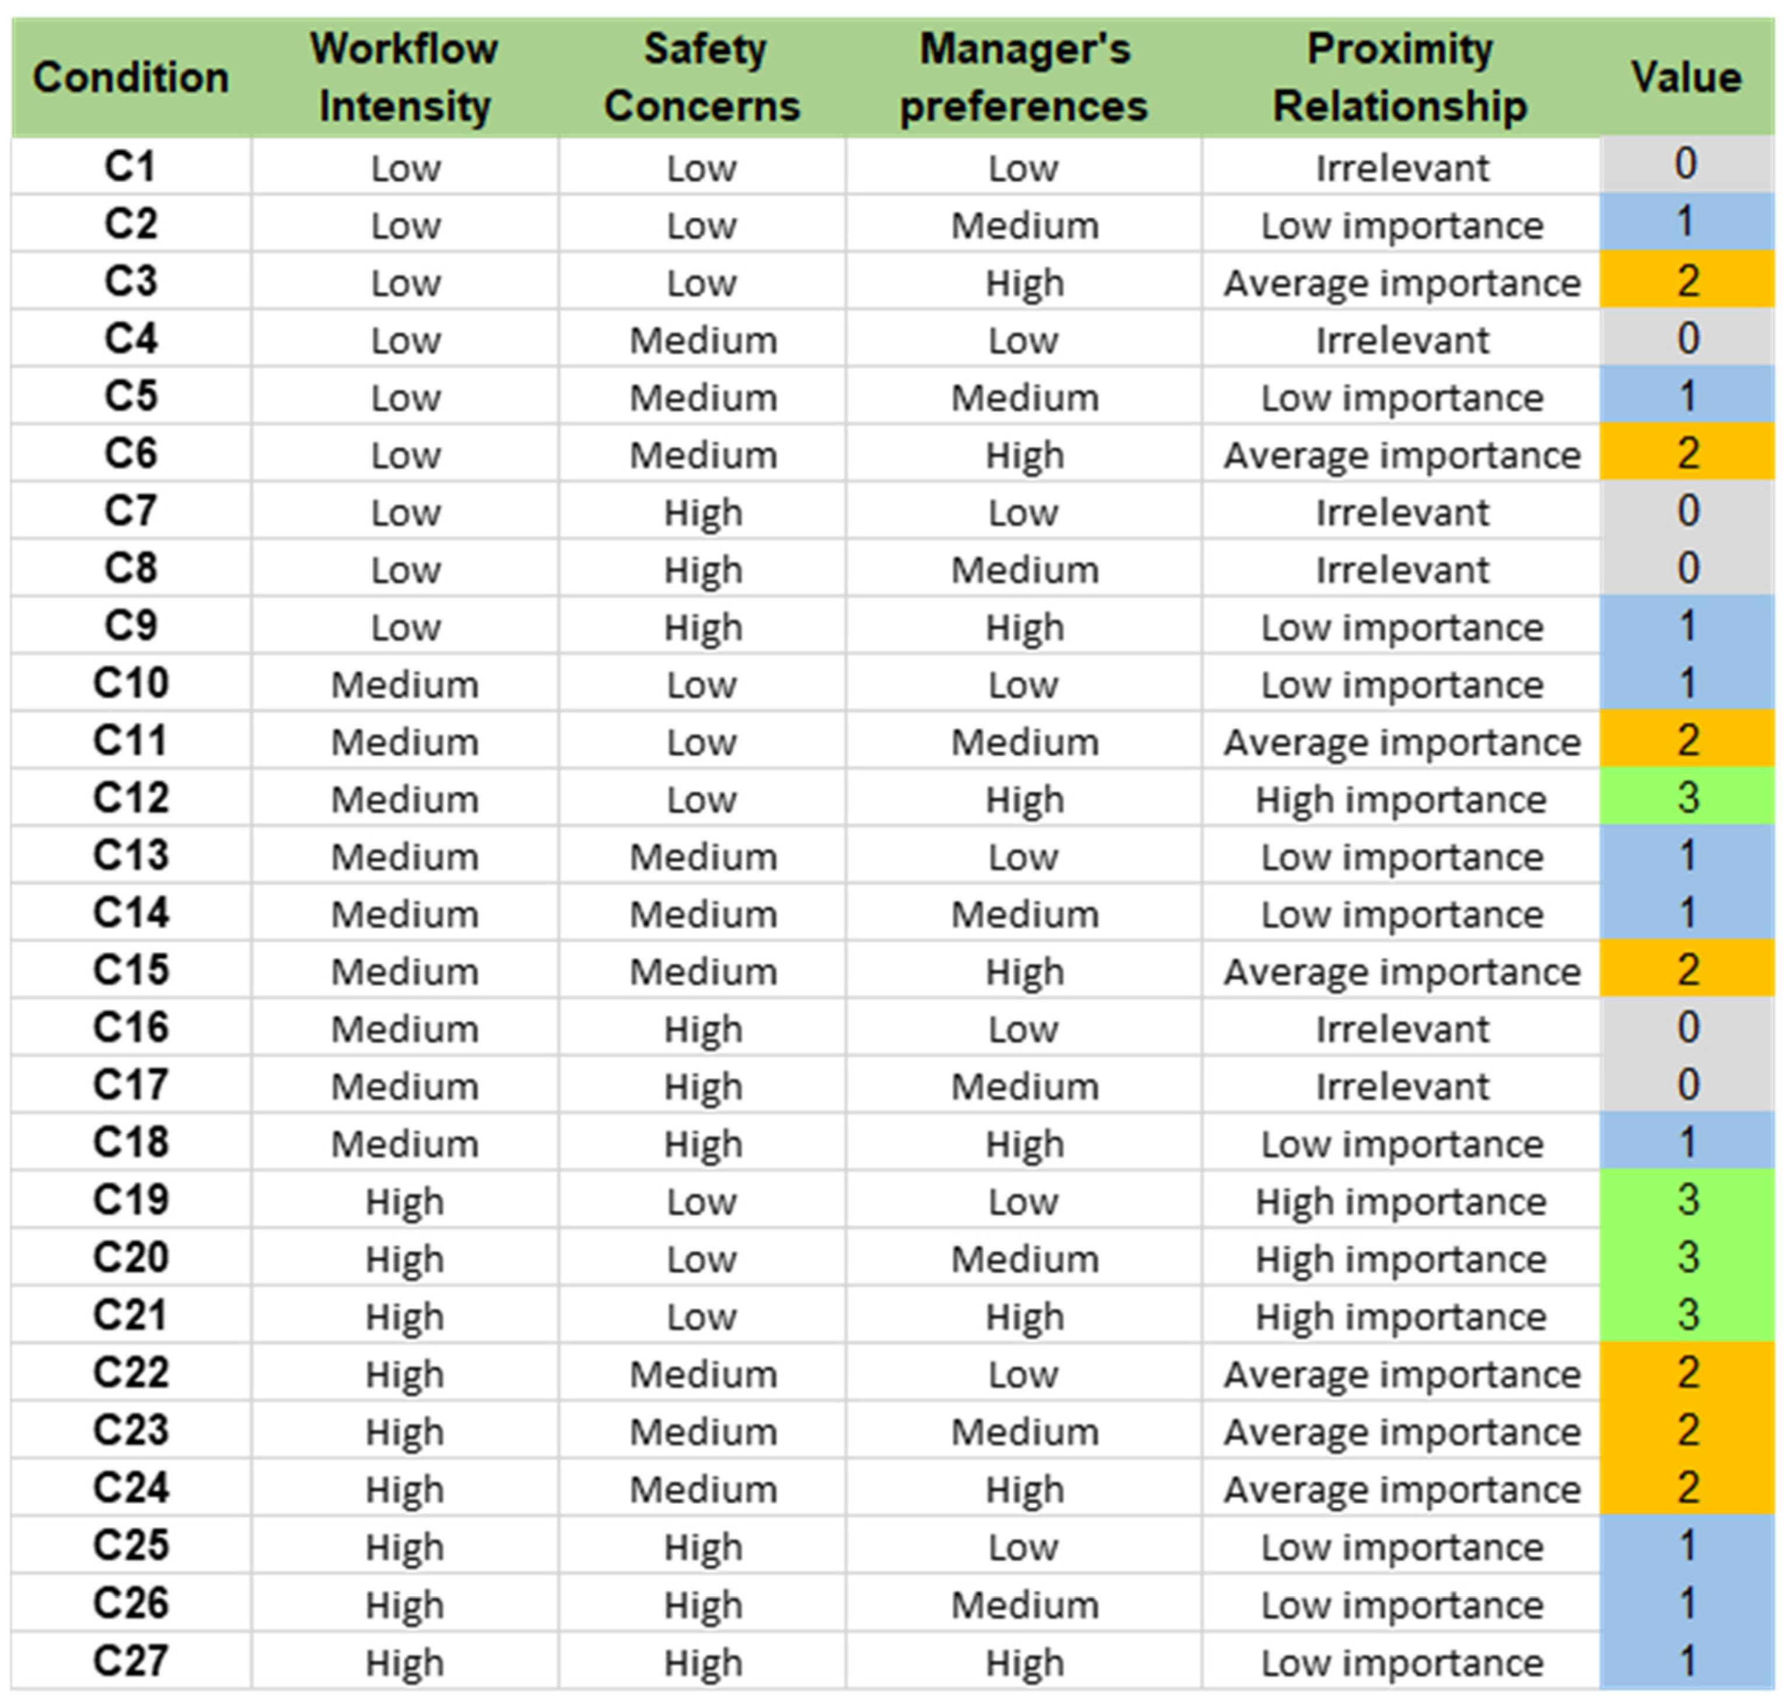This screenshot has height=1700, width=1789.
Task: Click Safety Concerns cell in row C7
Action: 703,513
